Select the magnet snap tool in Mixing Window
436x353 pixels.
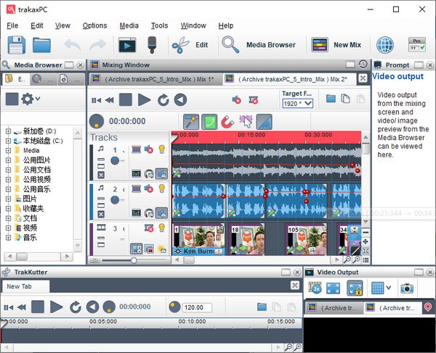point(227,122)
